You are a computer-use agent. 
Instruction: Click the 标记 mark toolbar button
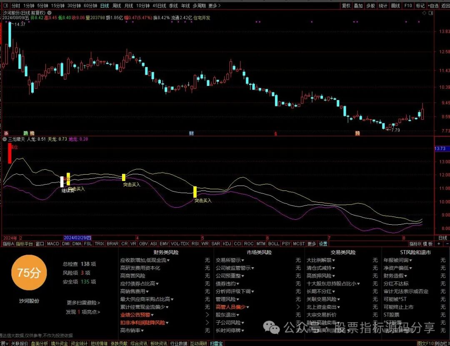pos(420,5)
